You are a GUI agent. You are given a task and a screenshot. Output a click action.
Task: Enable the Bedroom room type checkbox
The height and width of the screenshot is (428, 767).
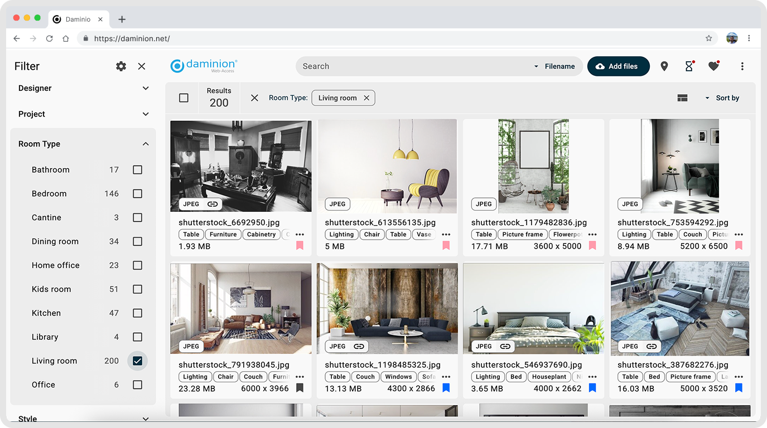[137, 193]
